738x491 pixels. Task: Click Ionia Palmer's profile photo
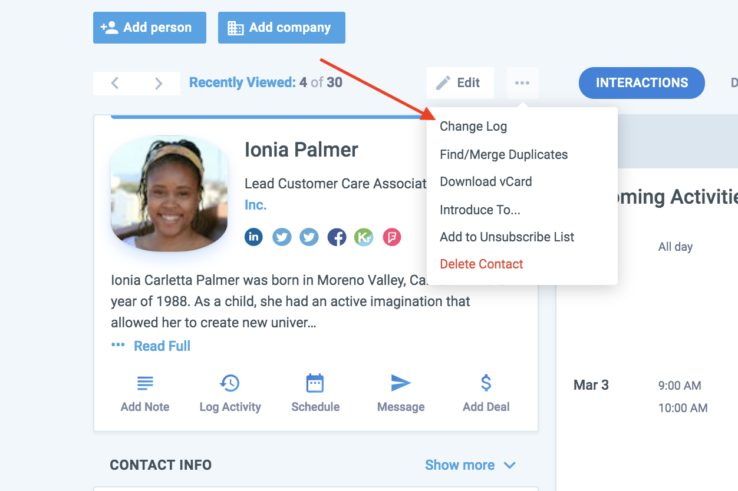pyautogui.click(x=170, y=194)
